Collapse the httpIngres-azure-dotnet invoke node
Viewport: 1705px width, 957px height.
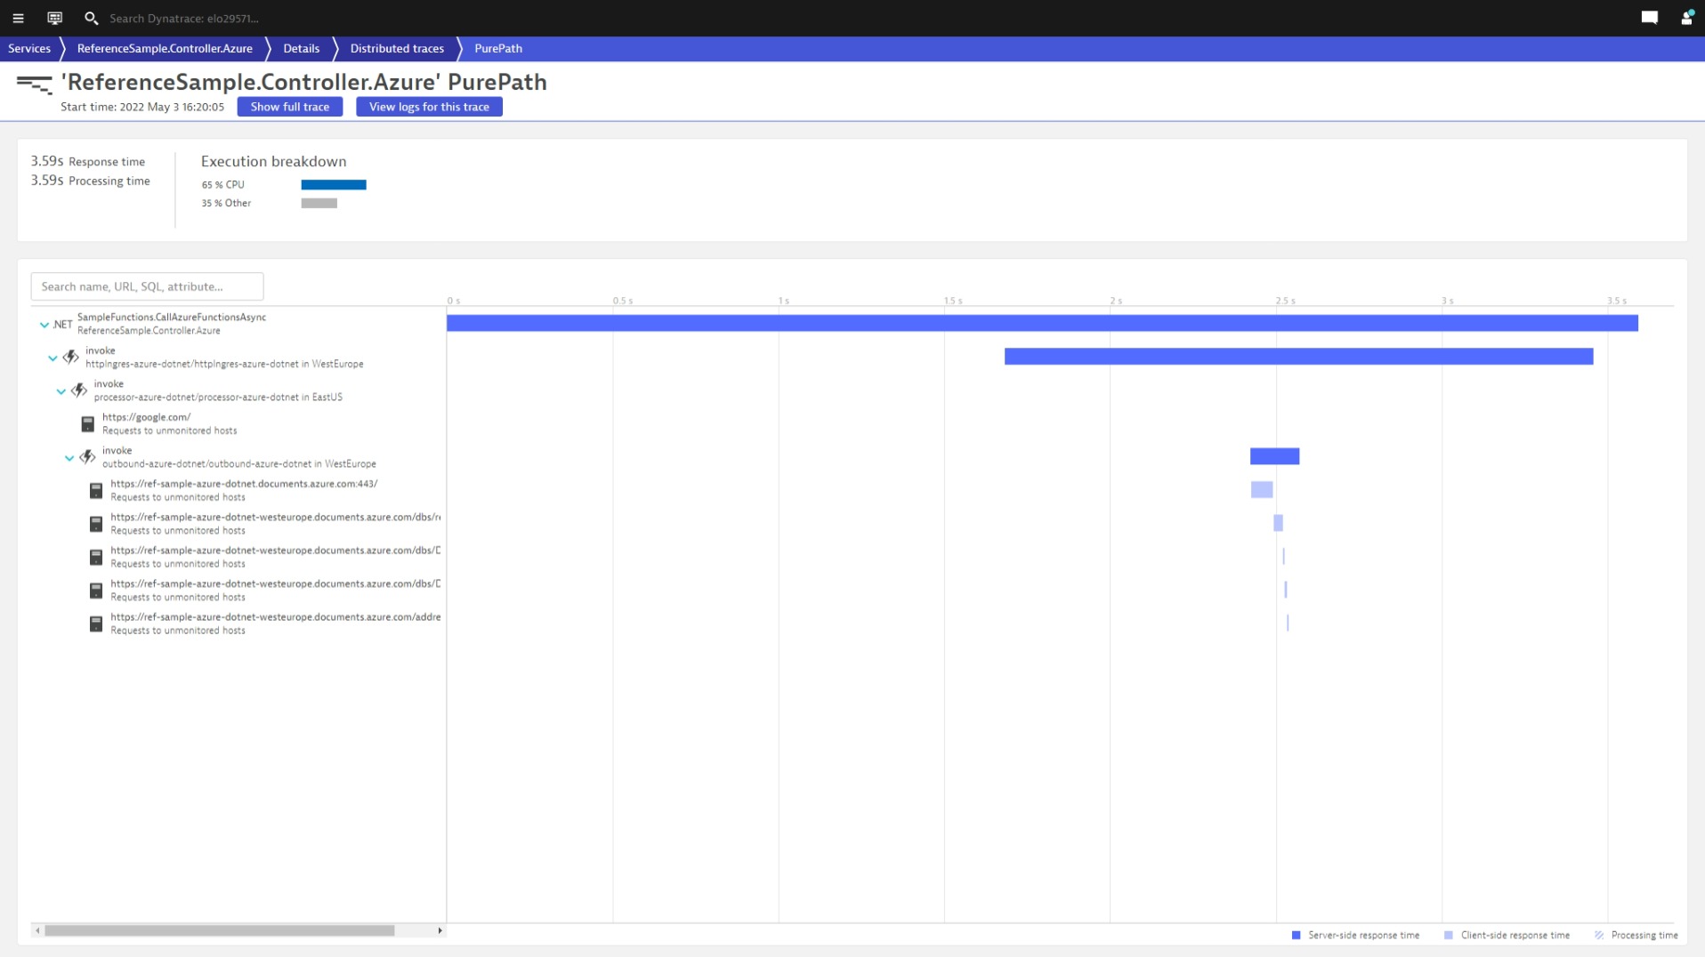click(53, 358)
